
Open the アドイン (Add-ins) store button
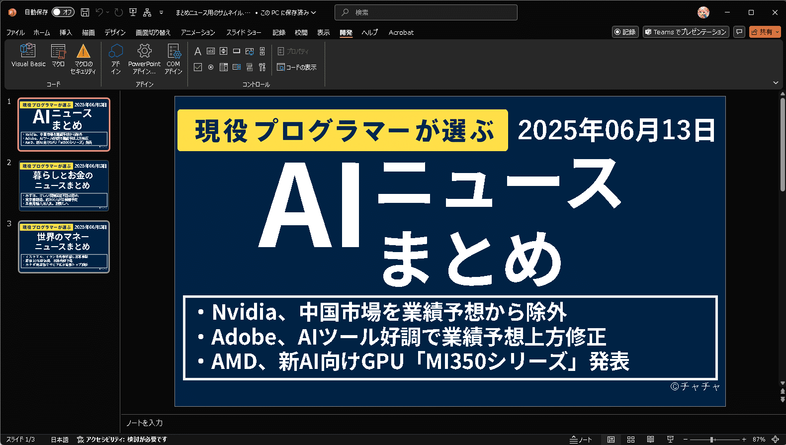pos(116,59)
